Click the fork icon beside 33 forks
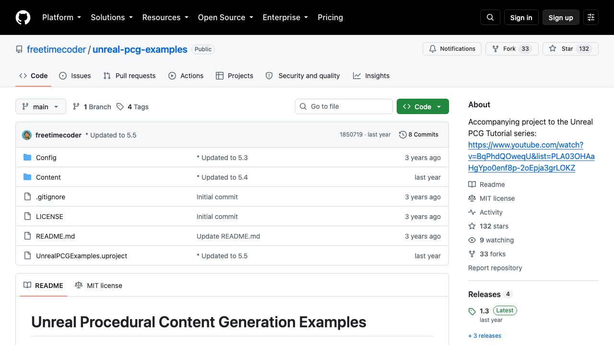This screenshot has height=345, width=614. [472, 254]
